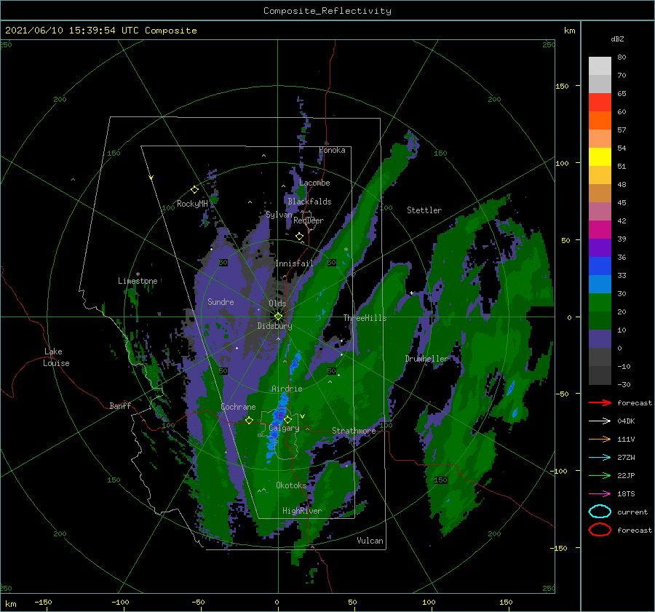Click the HighRiver label

point(302,511)
